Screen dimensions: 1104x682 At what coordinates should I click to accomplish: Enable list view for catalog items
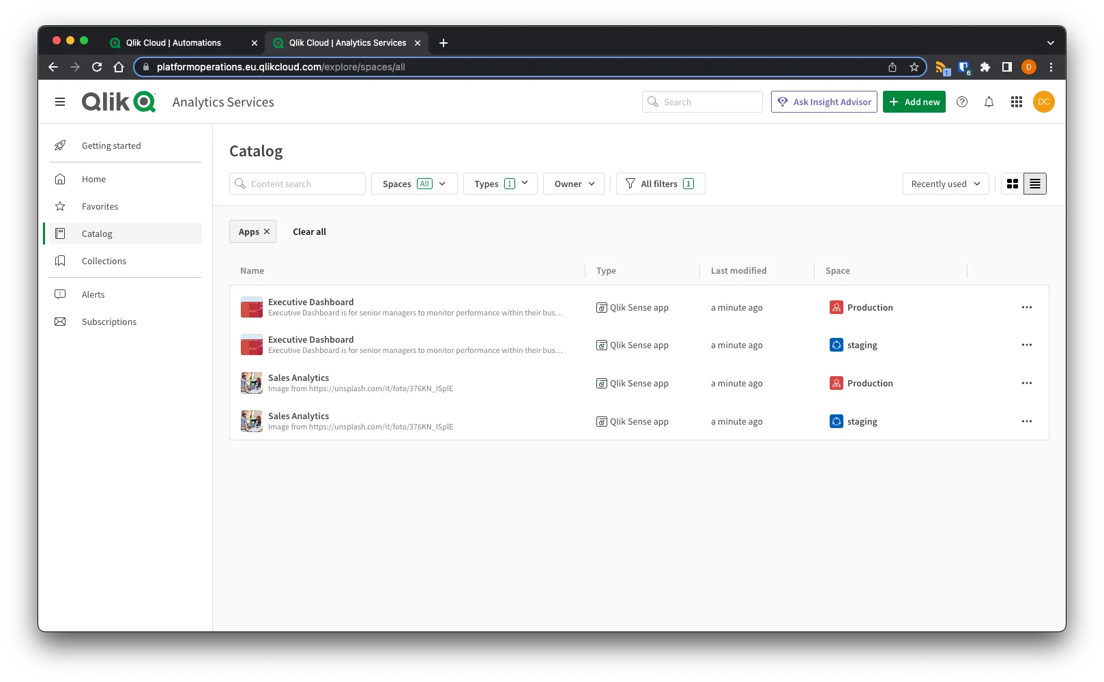(x=1034, y=183)
